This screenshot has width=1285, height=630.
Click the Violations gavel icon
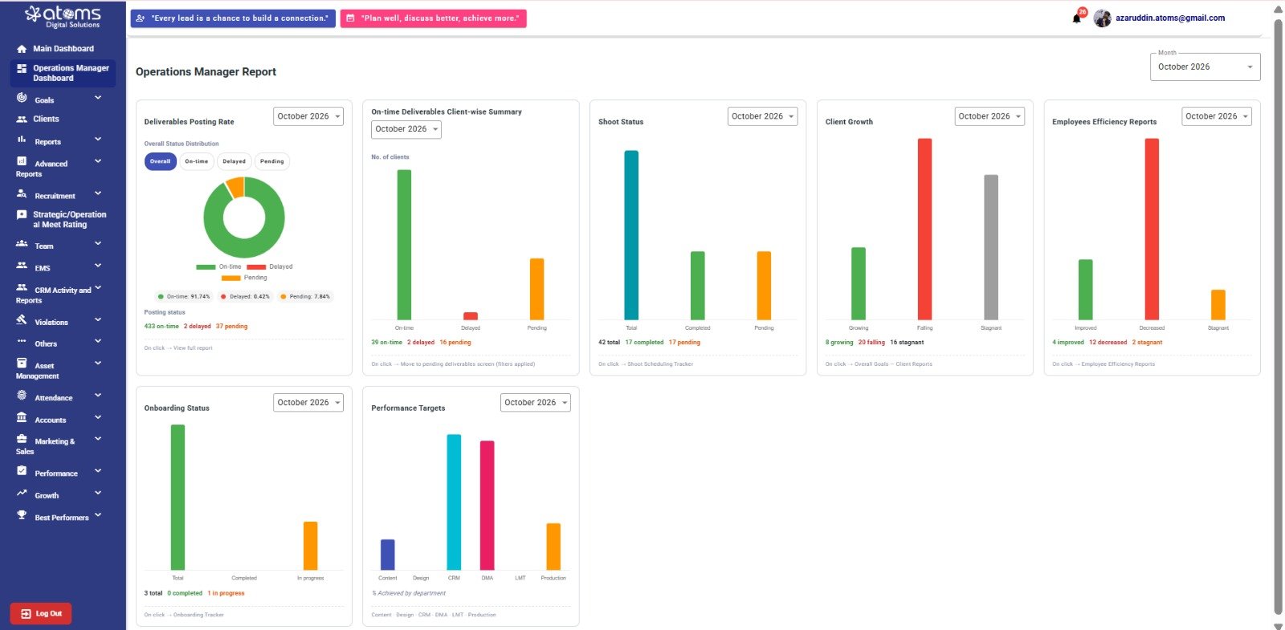[22, 319]
